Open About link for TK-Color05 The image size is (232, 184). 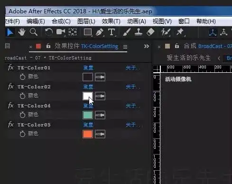[133, 125]
